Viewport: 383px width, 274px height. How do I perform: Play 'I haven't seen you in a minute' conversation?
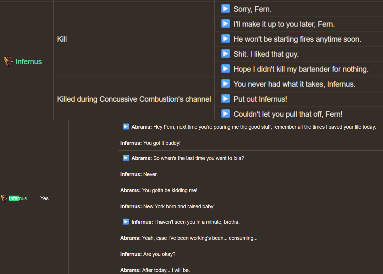126,222
